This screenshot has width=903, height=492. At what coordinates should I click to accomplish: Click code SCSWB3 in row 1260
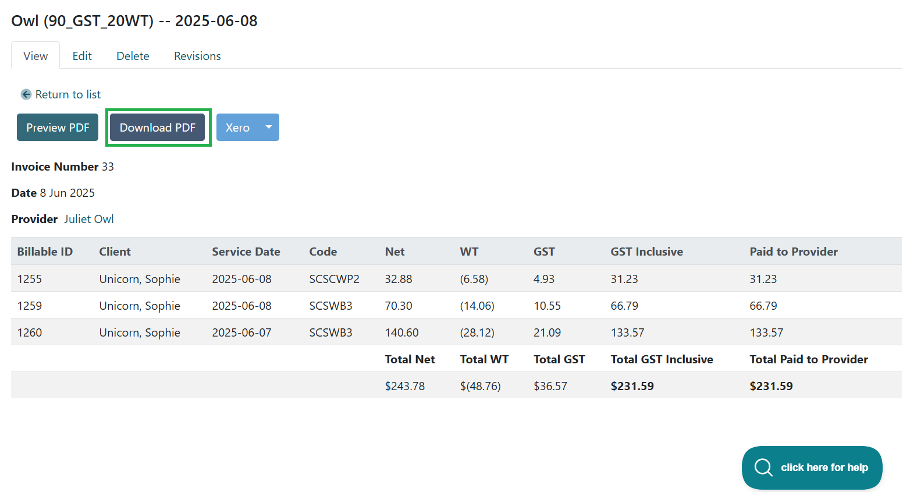[x=330, y=332]
